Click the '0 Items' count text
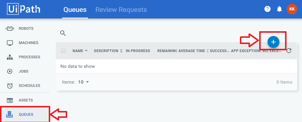Image resolution: width=302 pixels, height=122 pixels. (x=284, y=82)
